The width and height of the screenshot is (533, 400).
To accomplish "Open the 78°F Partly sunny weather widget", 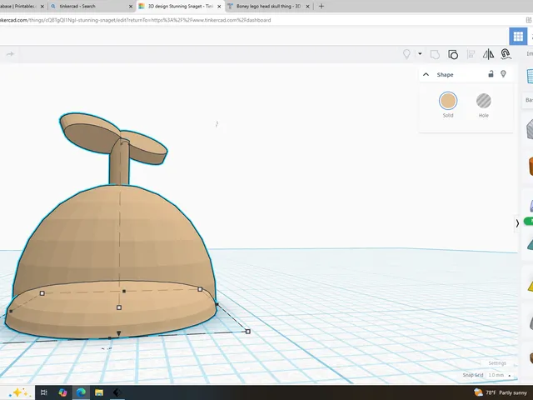I will 501,392.
